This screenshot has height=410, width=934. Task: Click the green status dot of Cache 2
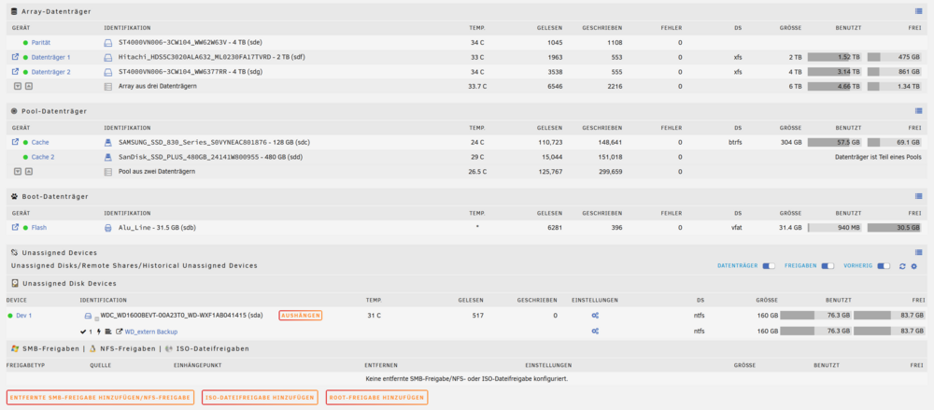click(25, 157)
